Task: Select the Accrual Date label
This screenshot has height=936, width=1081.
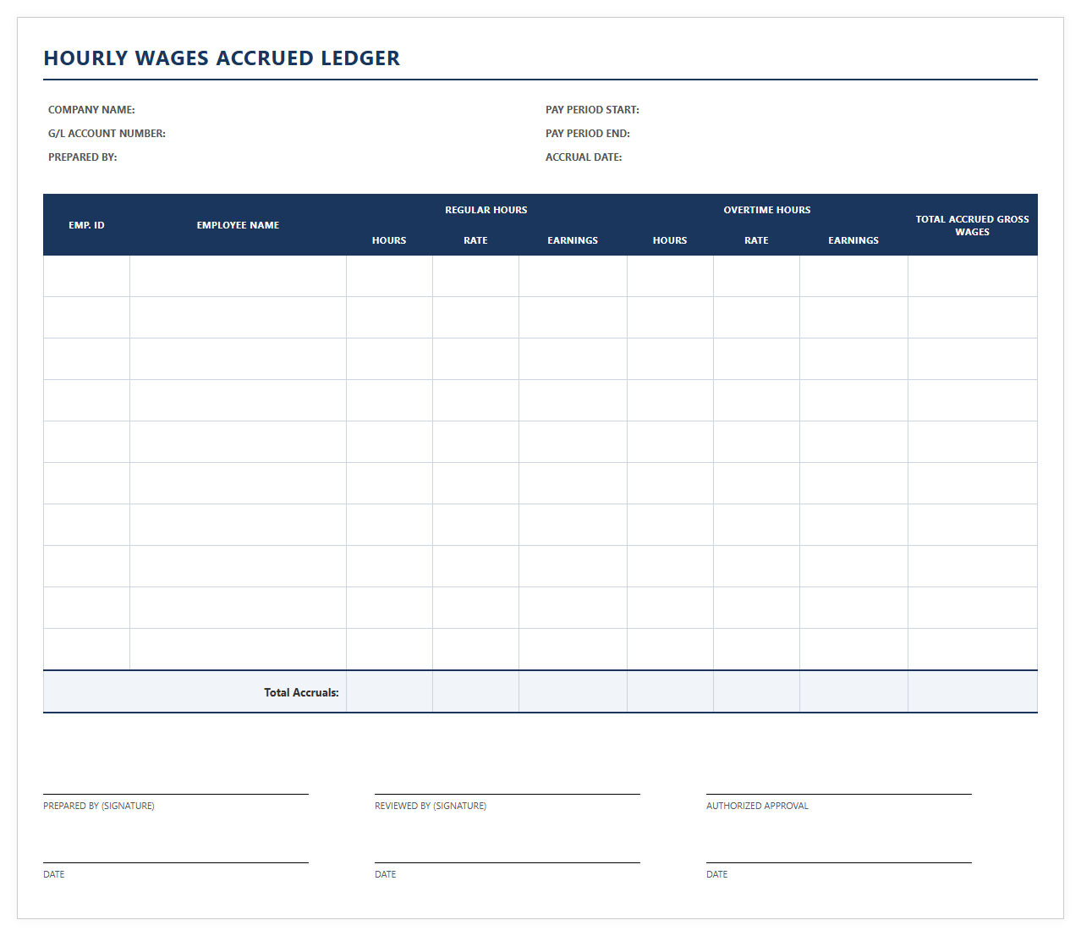Action: click(584, 157)
